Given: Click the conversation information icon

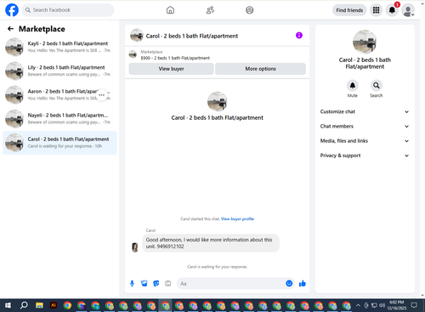Looking at the screenshot, I should tap(299, 36).
